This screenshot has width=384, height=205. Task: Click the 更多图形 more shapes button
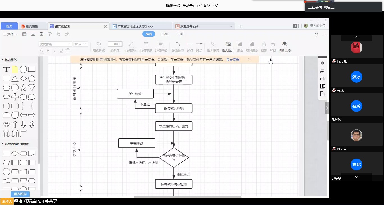tap(20, 194)
